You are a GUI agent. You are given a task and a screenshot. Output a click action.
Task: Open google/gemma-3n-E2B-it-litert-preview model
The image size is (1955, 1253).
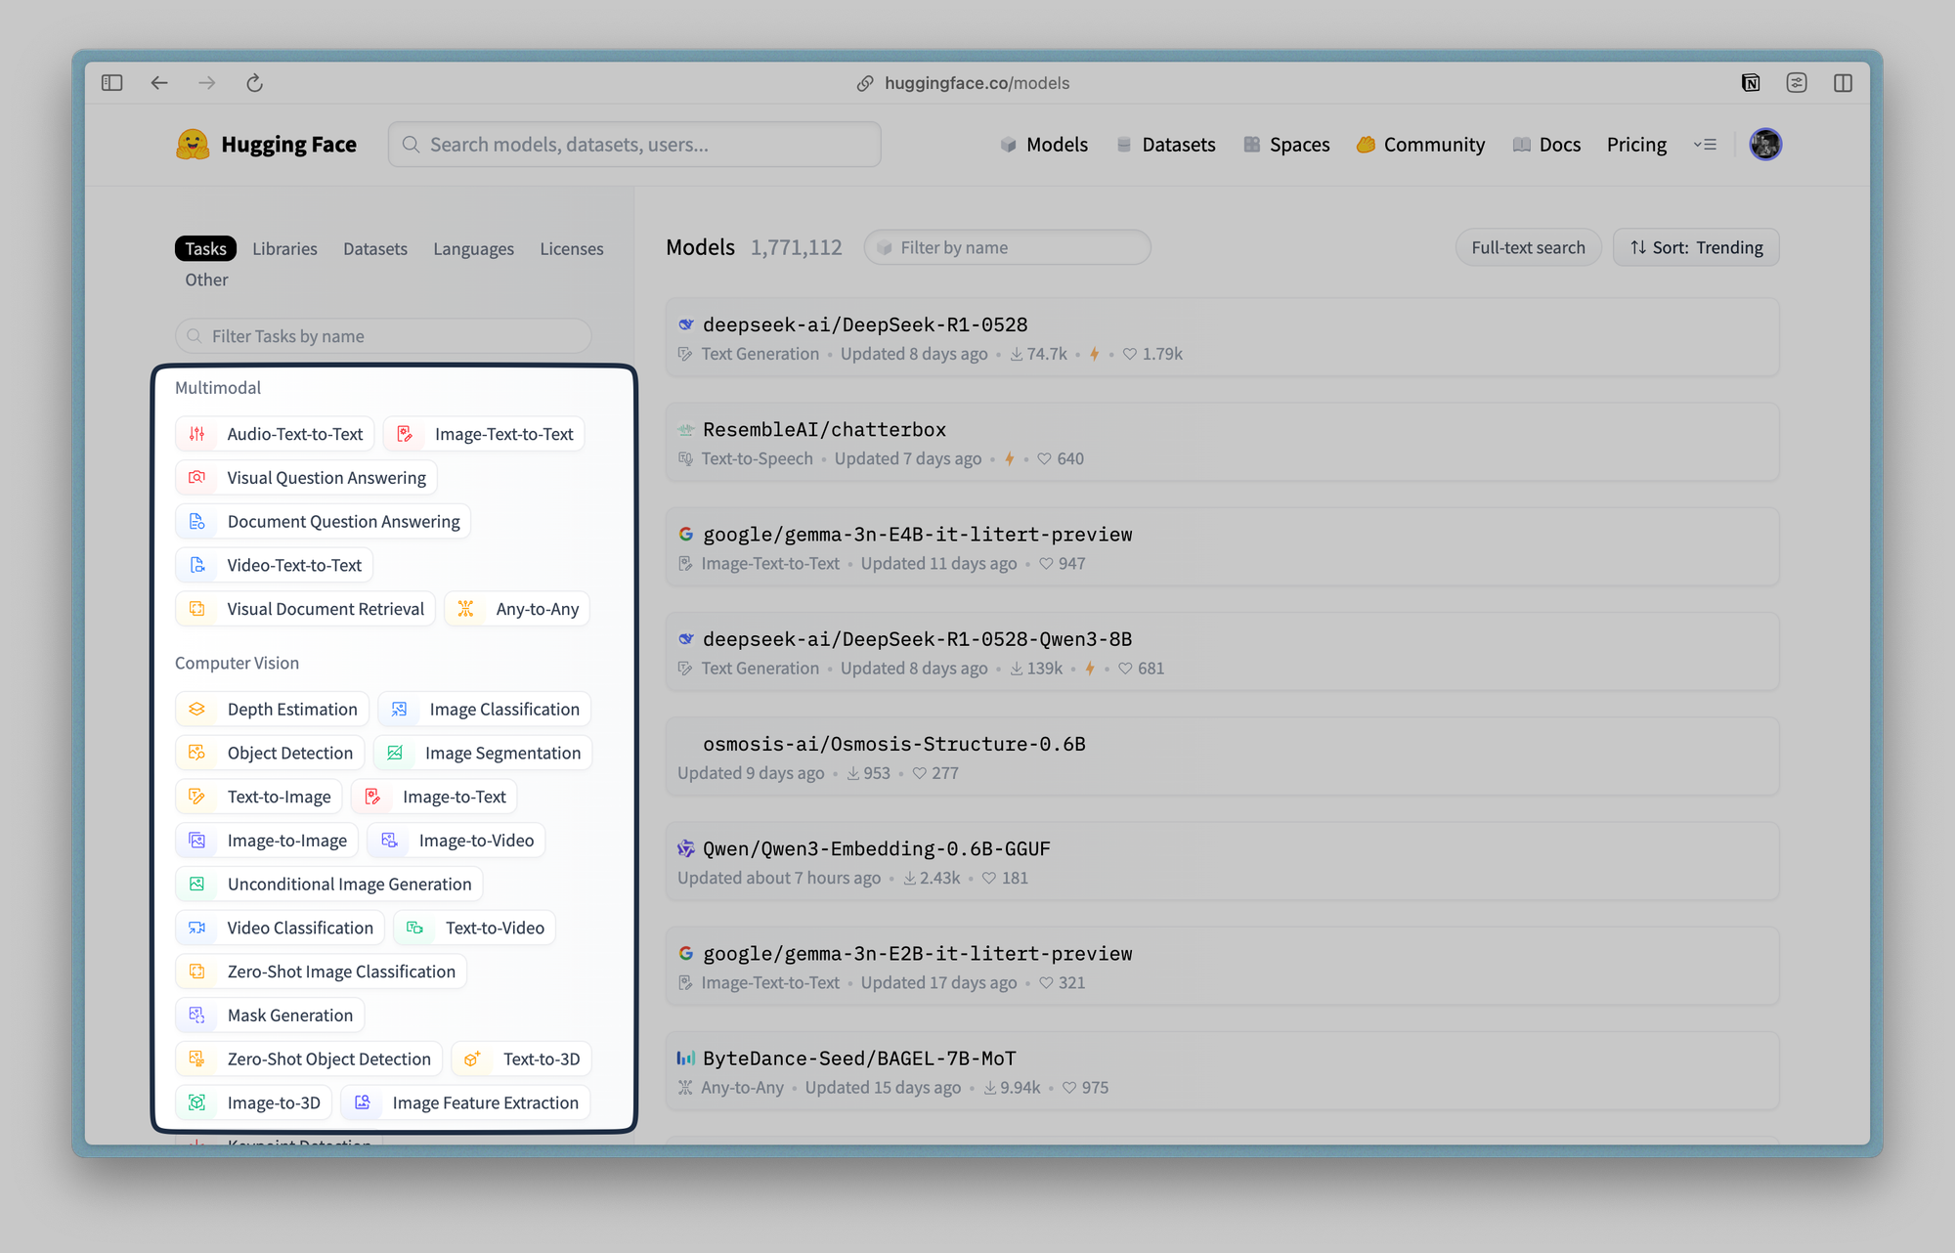pos(1222,966)
